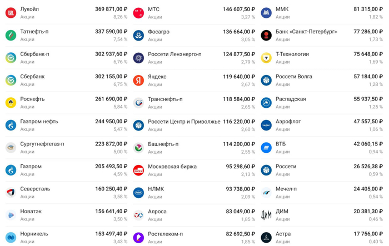The image size is (389, 246).
Task: Select the Северсталь value 160 250,40 ₽
Action: point(111,189)
